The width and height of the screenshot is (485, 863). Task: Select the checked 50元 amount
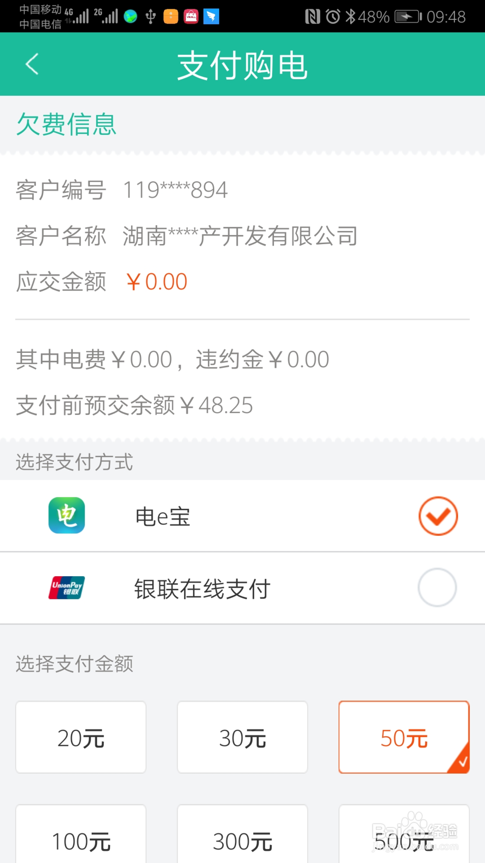(x=404, y=737)
